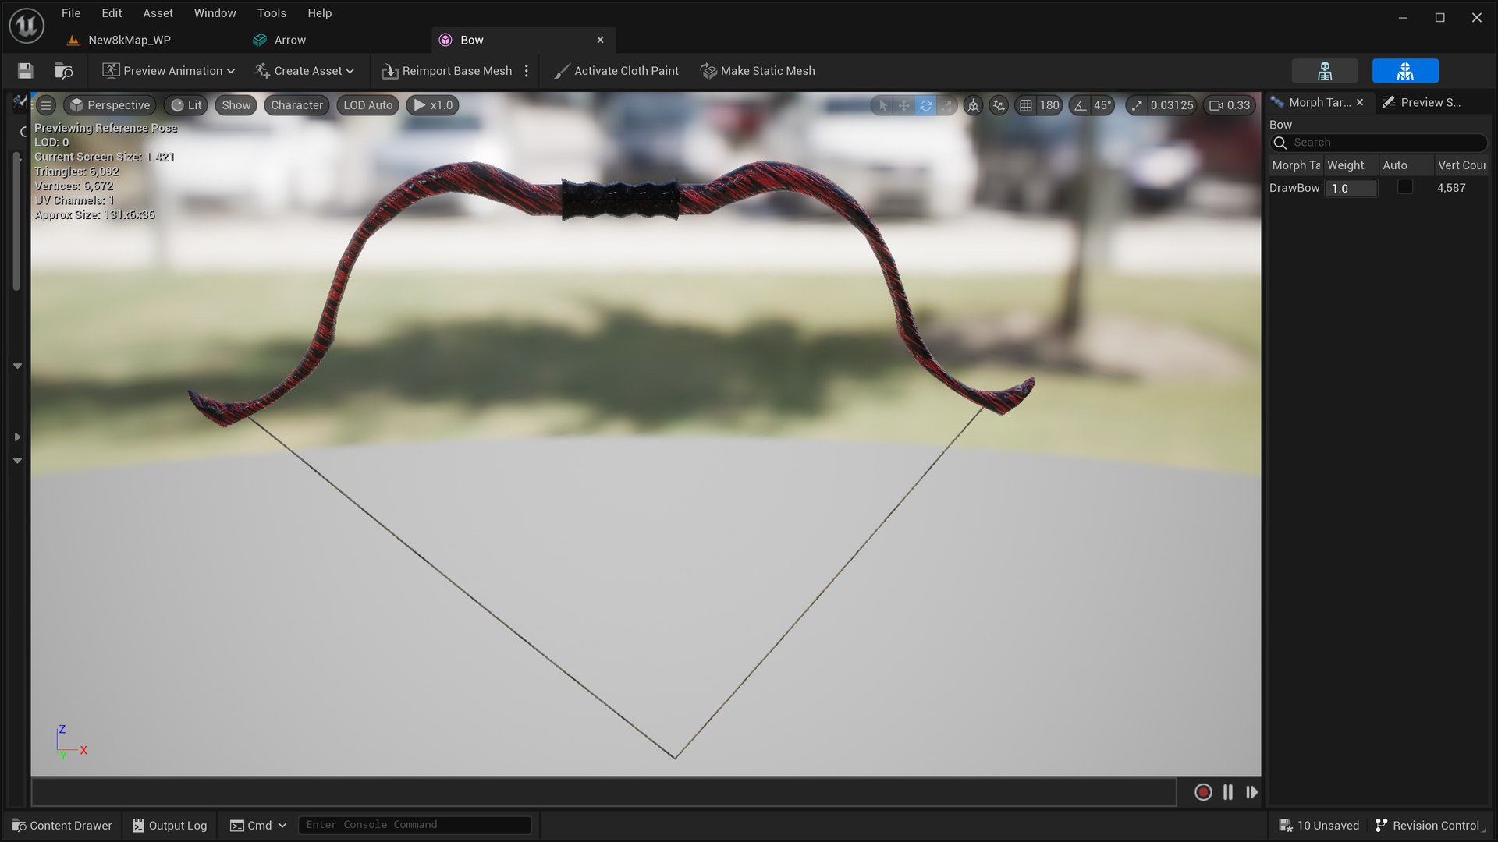This screenshot has width=1498, height=842.
Task: Click the x1.0 playback speed control
Action: [432, 105]
